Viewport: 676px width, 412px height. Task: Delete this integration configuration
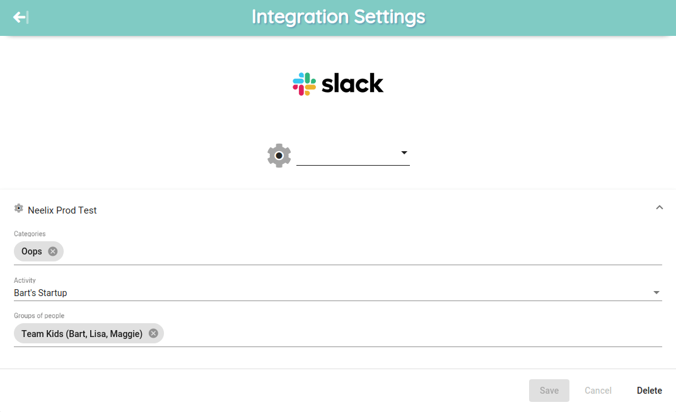tap(650, 391)
